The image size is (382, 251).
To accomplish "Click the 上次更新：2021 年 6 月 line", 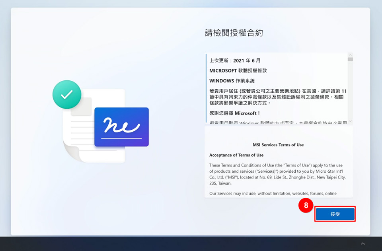I will [x=235, y=60].
